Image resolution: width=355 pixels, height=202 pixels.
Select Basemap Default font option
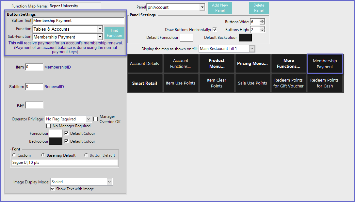[x=43, y=155]
